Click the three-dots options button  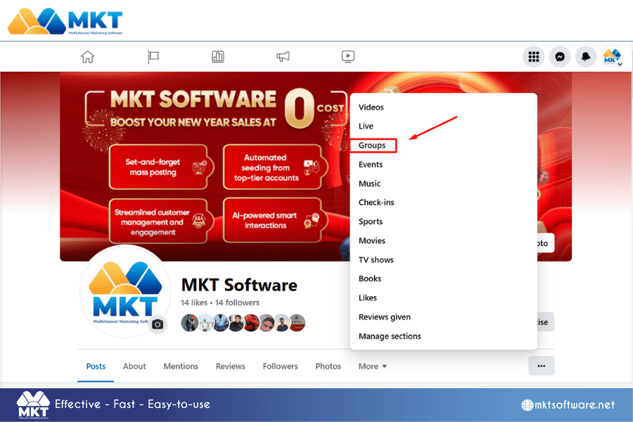(x=542, y=366)
